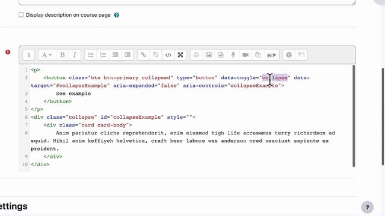Open the screenreader helper
385x216 pixels.
[x=301, y=55]
